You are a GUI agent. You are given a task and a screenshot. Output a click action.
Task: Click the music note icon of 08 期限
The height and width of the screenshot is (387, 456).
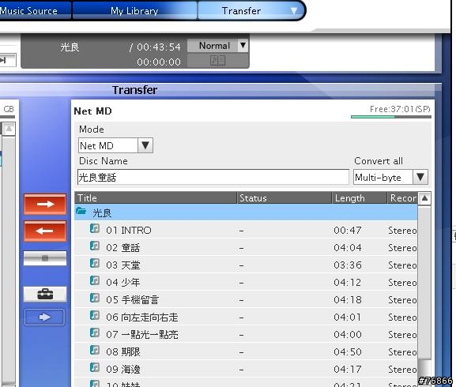click(95, 351)
